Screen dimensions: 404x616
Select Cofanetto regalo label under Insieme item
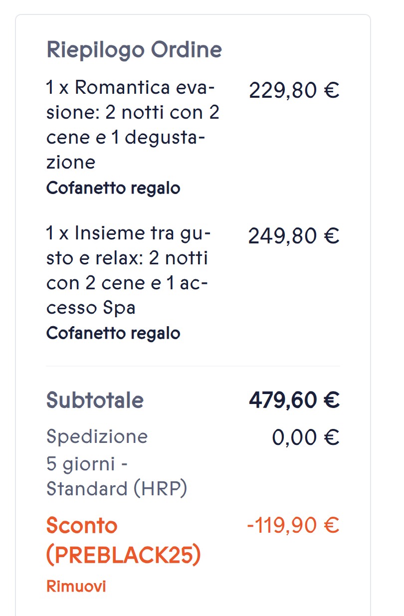coord(113,333)
